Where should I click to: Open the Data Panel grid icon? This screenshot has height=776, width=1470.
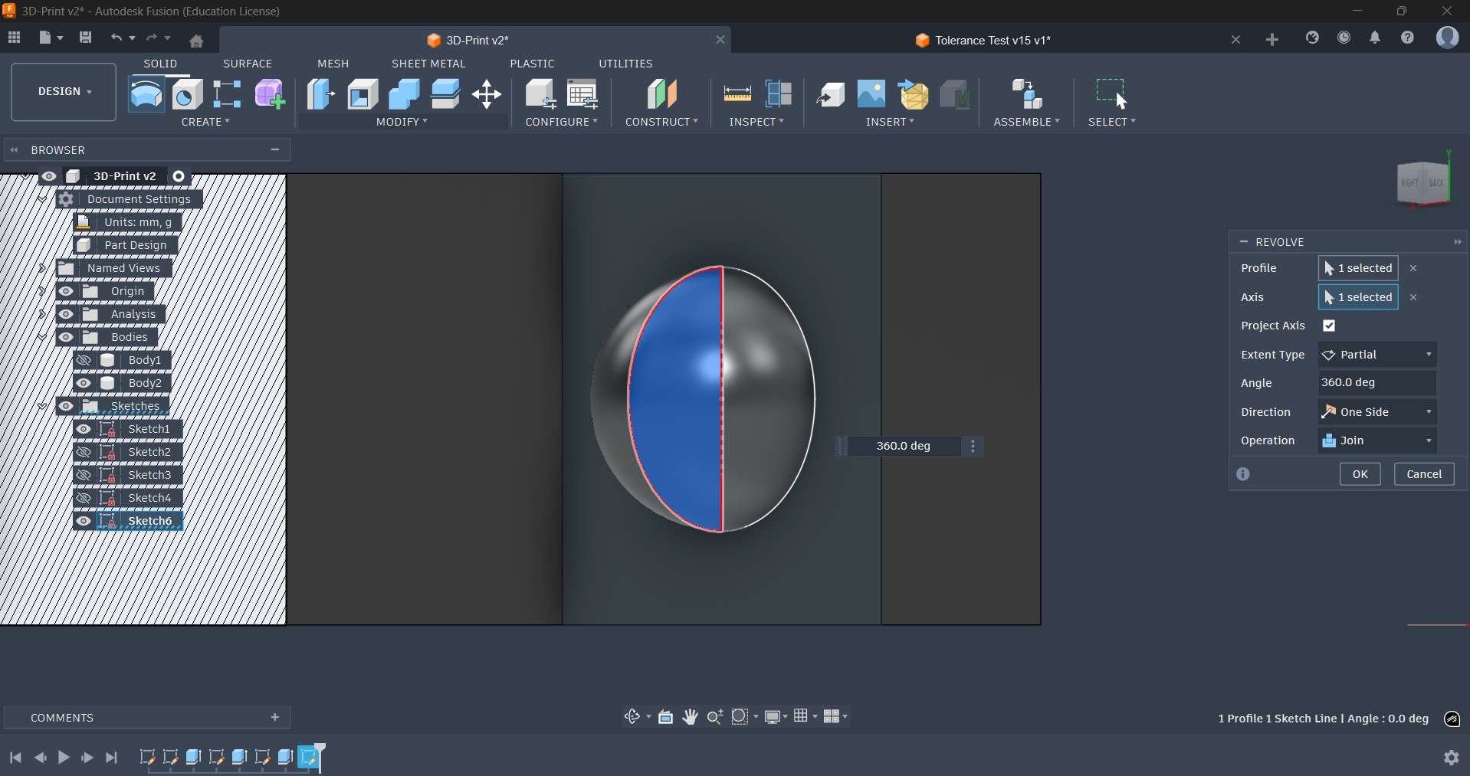14,38
